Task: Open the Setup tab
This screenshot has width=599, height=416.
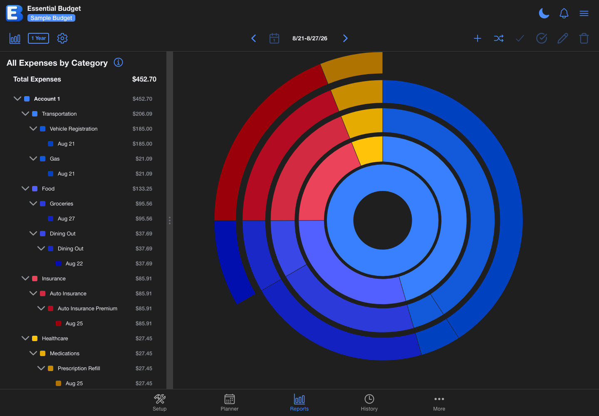Action: click(x=160, y=403)
